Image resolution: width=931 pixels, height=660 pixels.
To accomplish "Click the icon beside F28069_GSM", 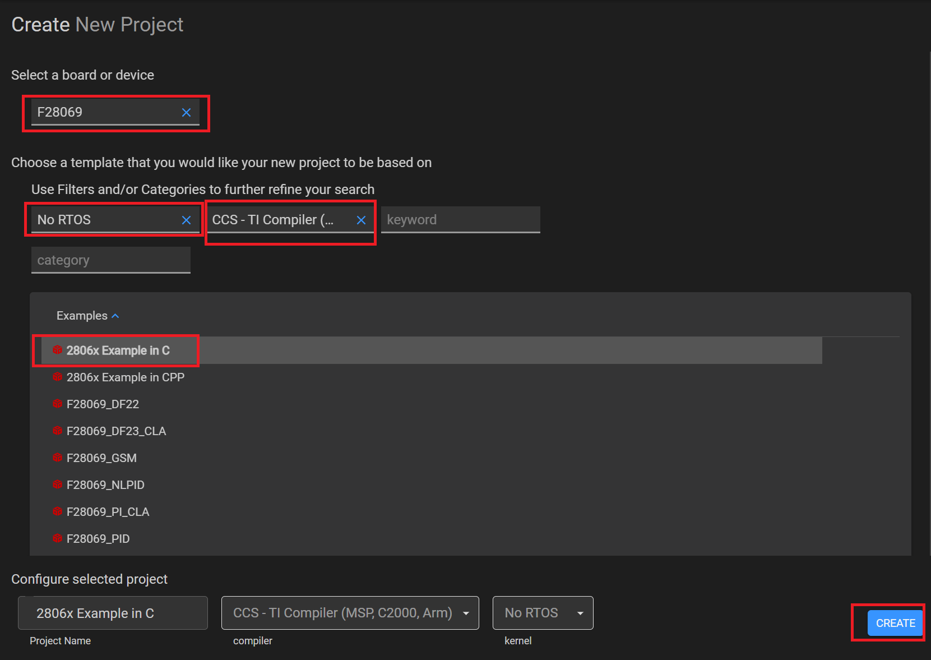I will click(x=57, y=458).
